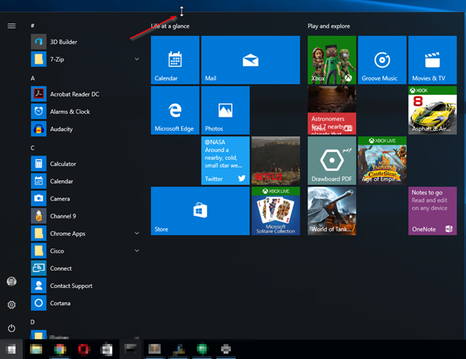This screenshot has height=359, width=466.
Task: Open the Twitter @NASA tile
Action: pos(225,161)
